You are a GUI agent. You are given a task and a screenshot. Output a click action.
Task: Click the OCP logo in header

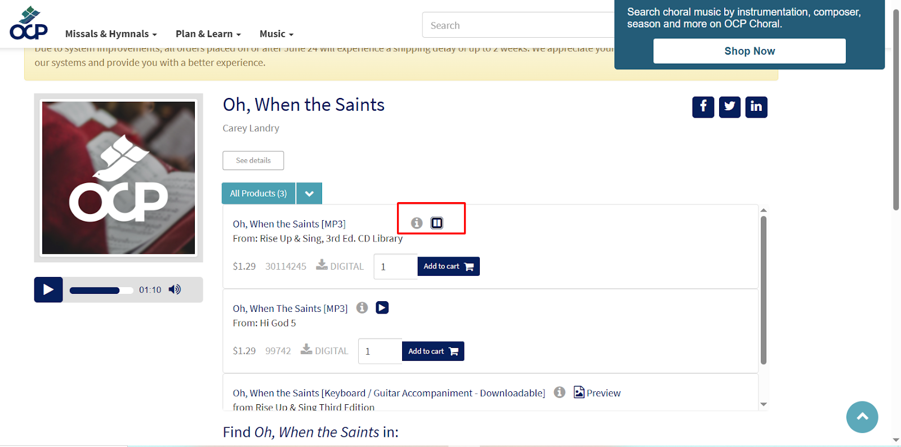pyautogui.click(x=29, y=23)
